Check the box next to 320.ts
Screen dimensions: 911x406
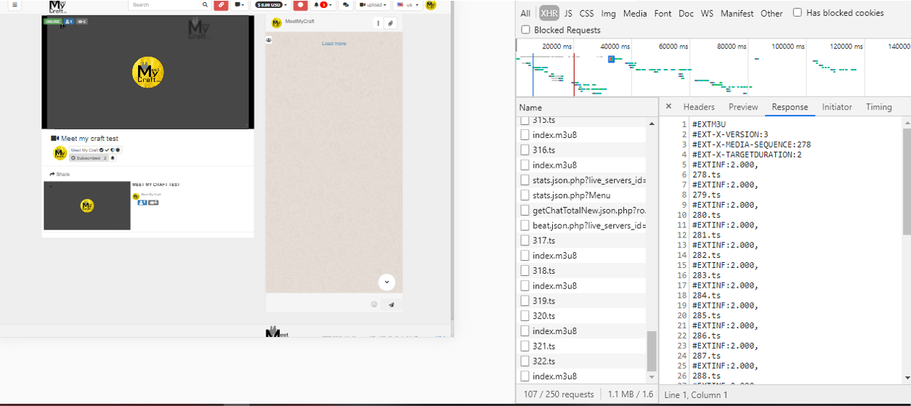point(525,316)
